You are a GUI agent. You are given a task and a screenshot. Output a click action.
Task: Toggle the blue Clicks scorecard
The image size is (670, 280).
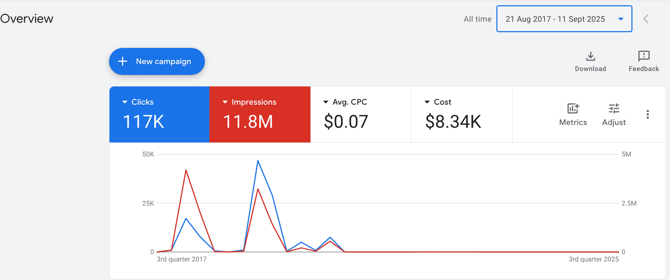coord(160,114)
